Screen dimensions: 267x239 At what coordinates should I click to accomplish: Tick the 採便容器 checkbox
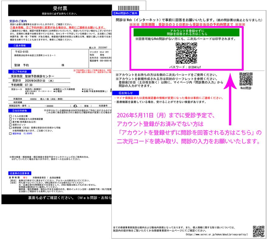click(x=10, y=128)
